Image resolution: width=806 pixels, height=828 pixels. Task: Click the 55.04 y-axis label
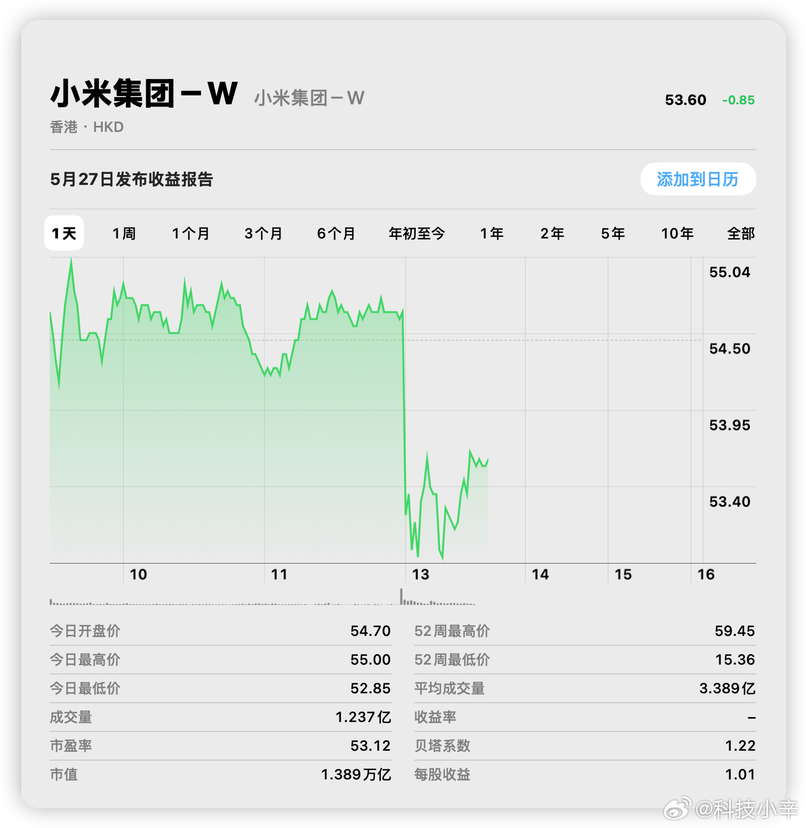730,272
